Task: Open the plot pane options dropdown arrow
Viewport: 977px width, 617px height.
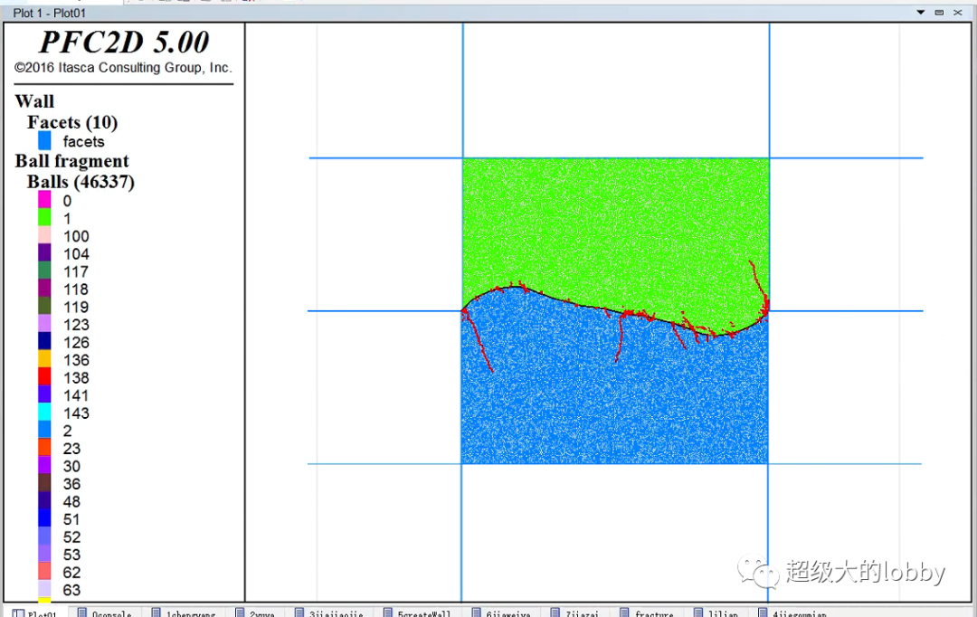Action: (920, 13)
